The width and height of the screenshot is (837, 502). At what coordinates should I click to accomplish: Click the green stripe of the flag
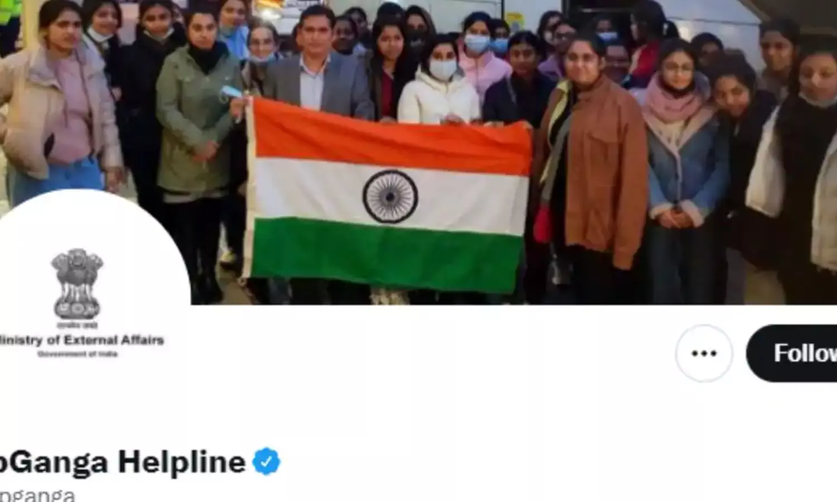pos(386,254)
